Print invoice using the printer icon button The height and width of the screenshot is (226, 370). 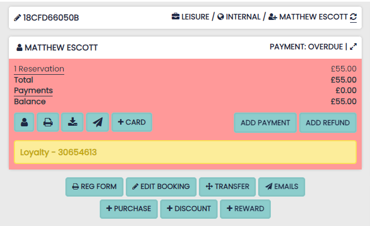pyautogui.click(x=48, y=122)
